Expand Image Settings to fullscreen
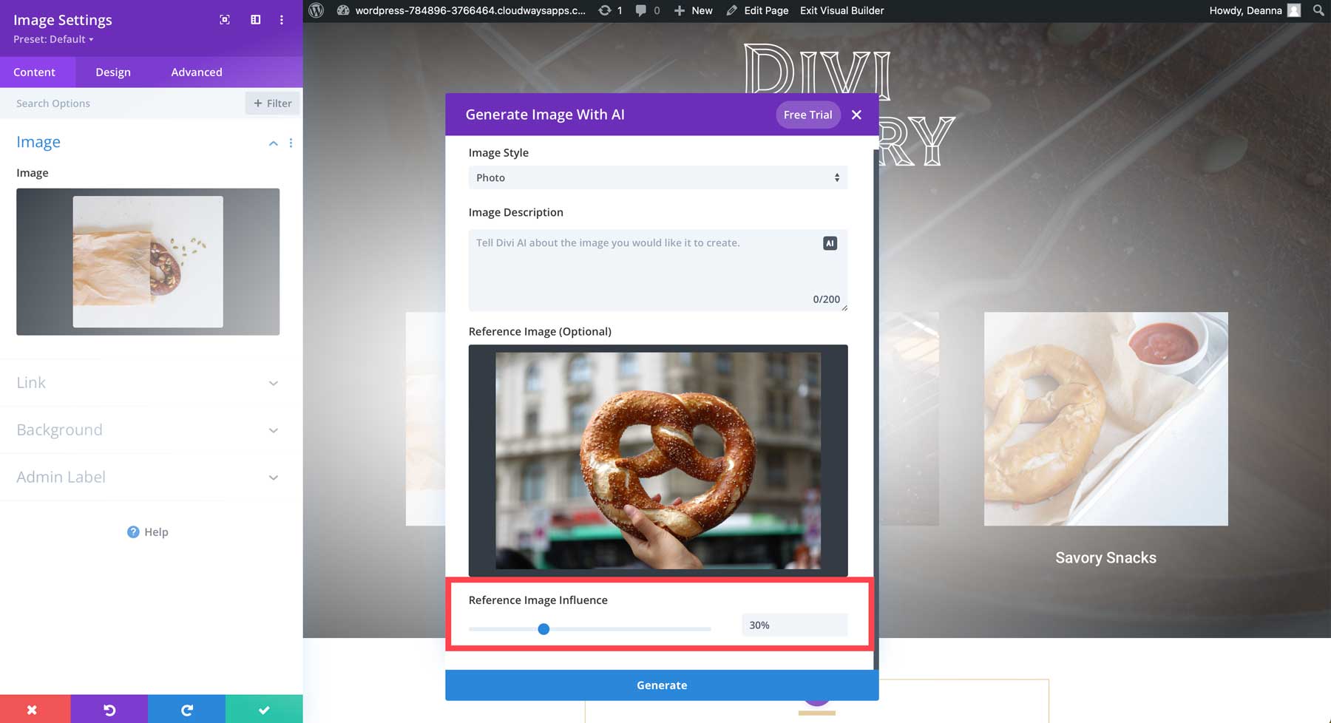Image resolution: width=1331 pixels, height=723 pixels. coord(225,20)
